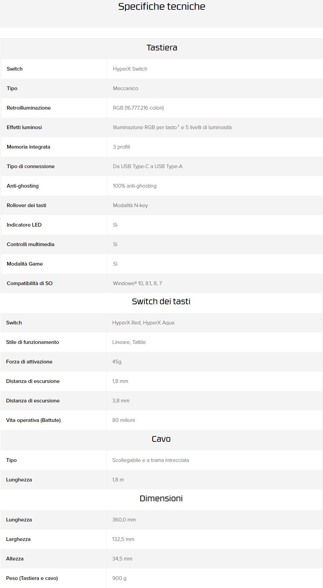Viewport: 323px width, 588px height.
Task: Click the "Specifiche tecniche" page heading
Action: tap(162, 7)
